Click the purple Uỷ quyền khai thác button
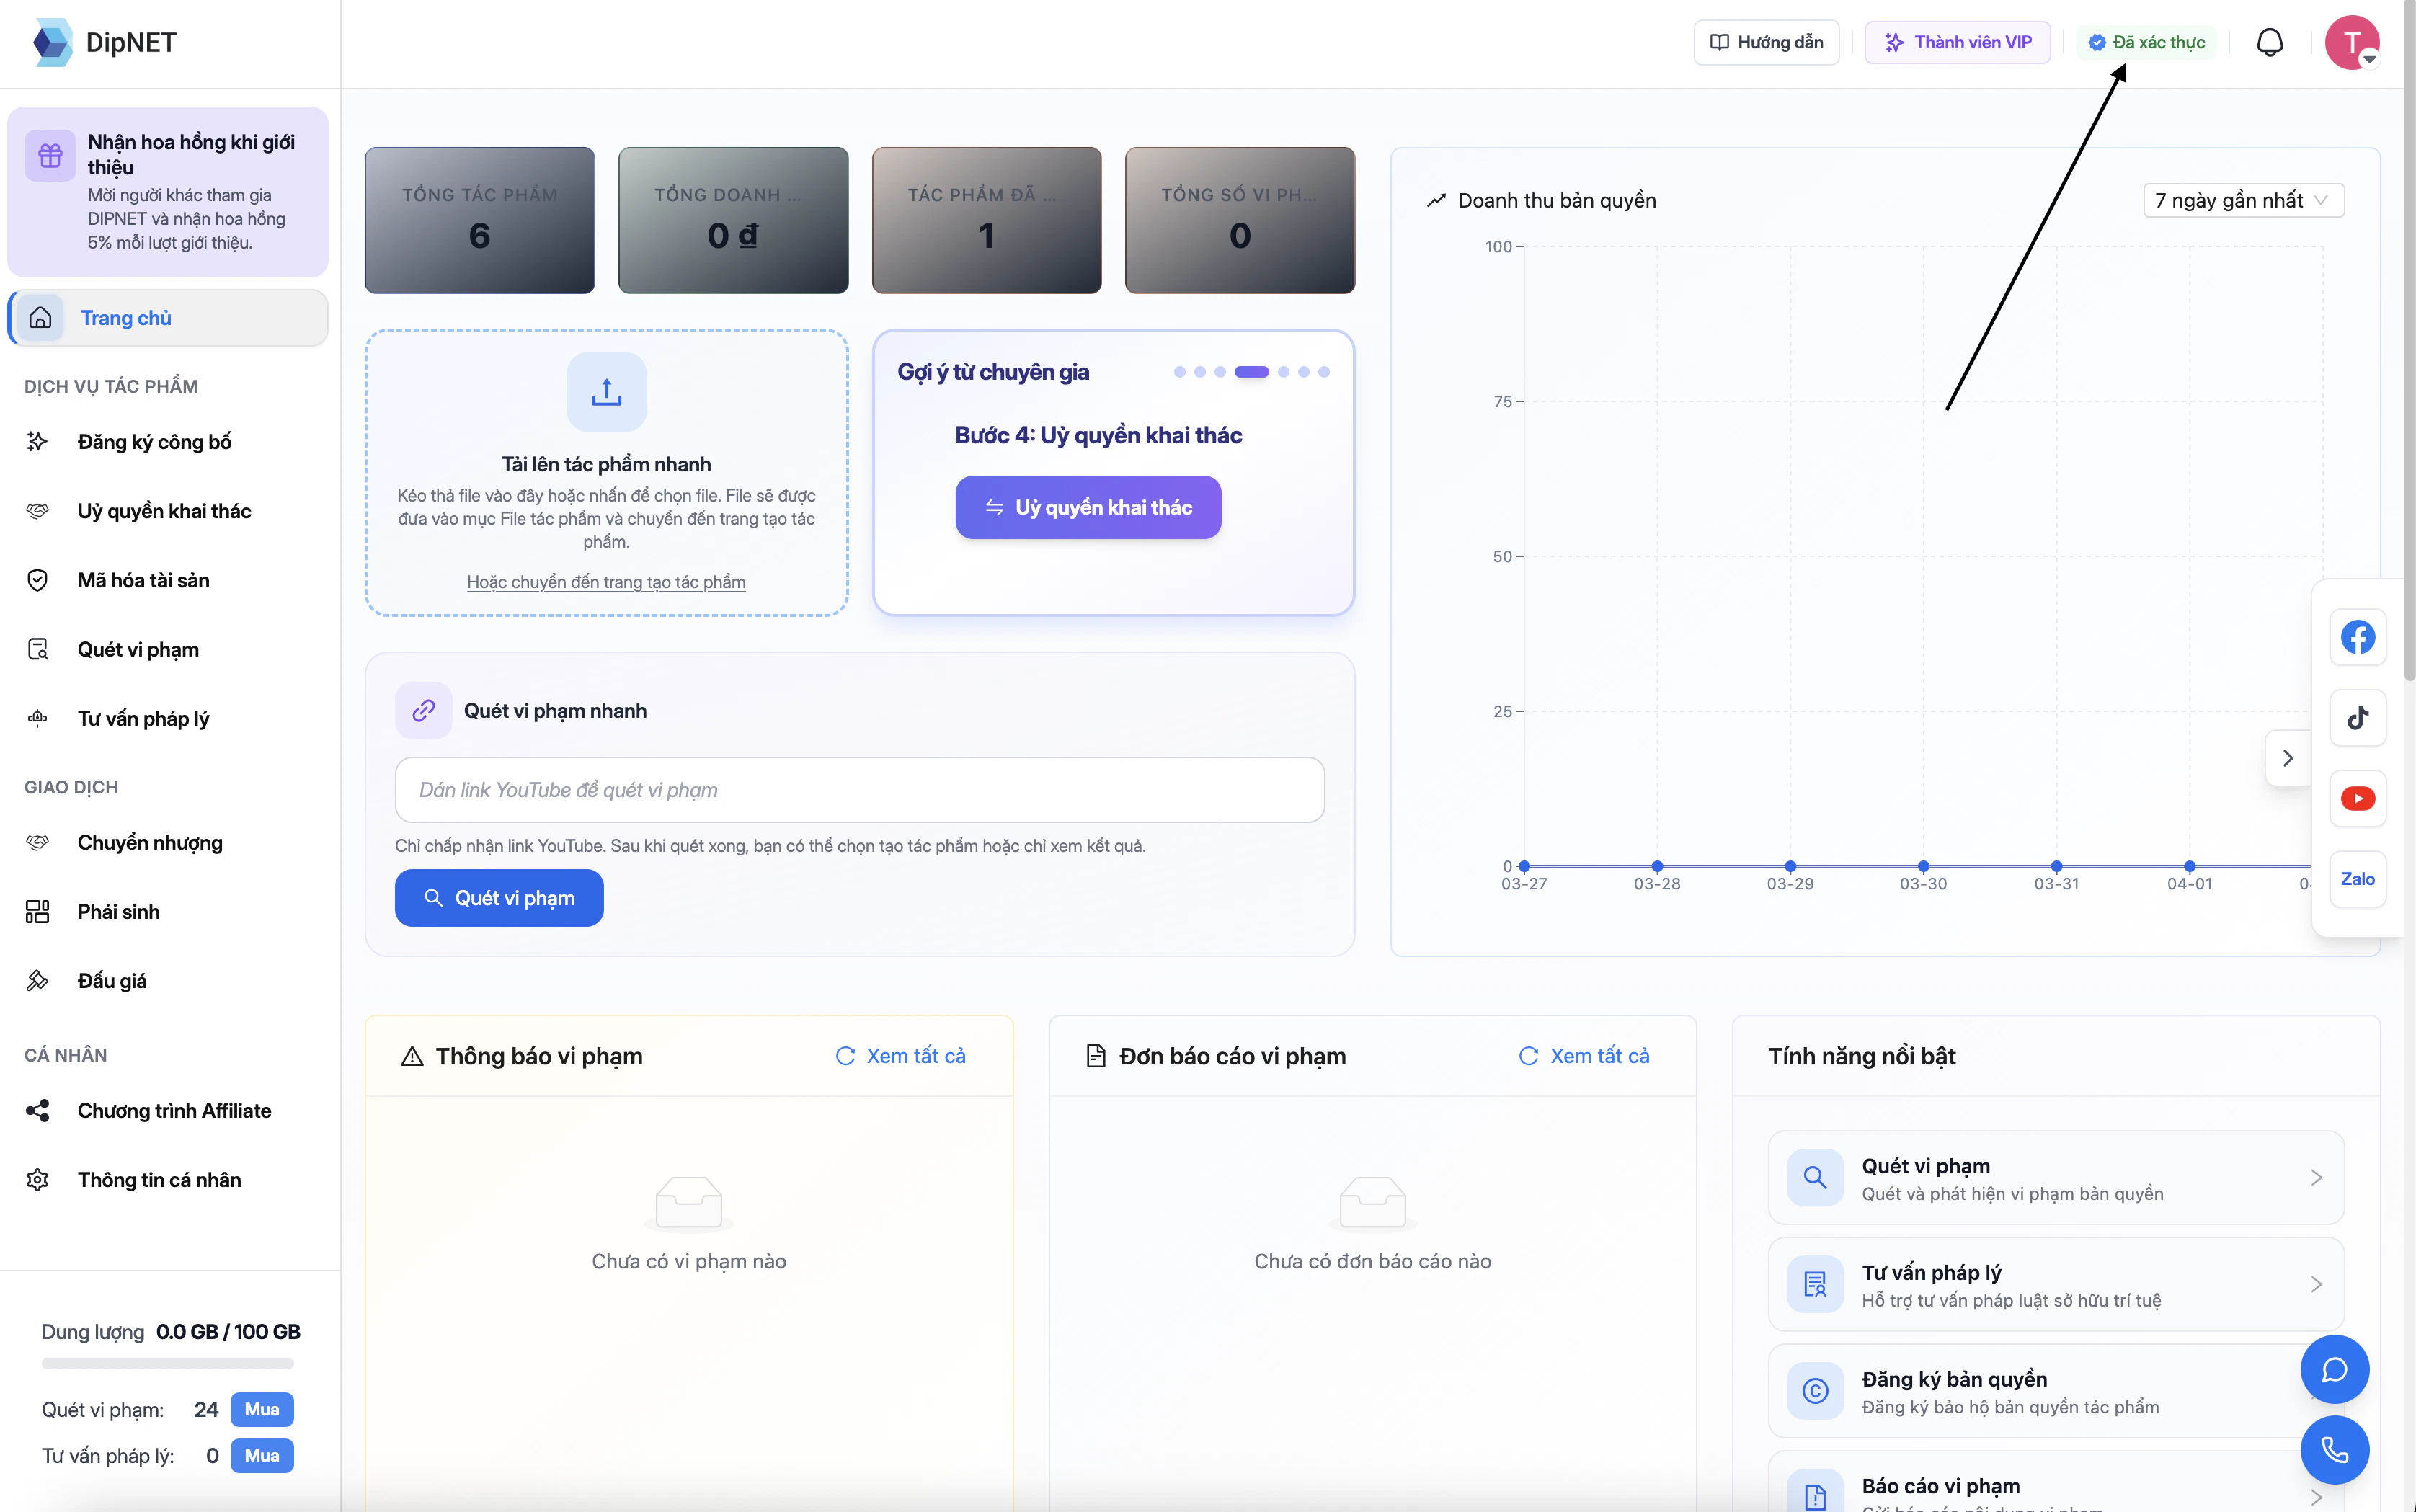This screenshot has width=2416, height=1512. 1088,507
